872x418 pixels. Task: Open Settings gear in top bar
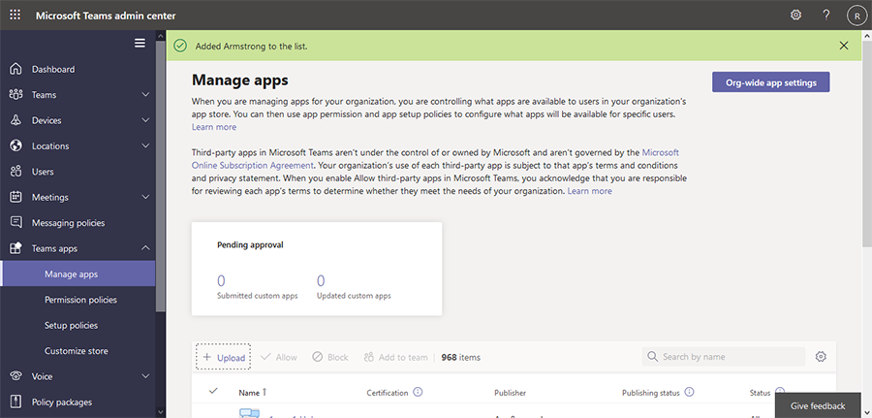pos(795,15)
